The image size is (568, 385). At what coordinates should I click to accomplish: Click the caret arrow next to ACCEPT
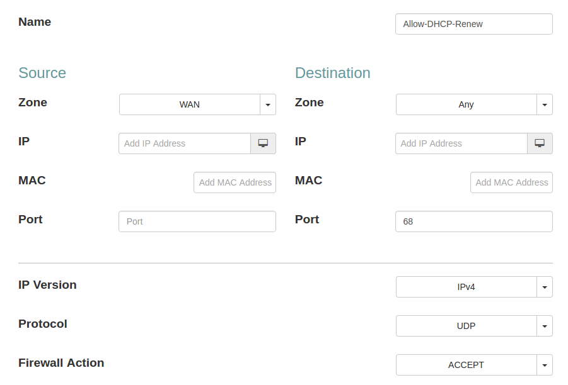point(545,365)
